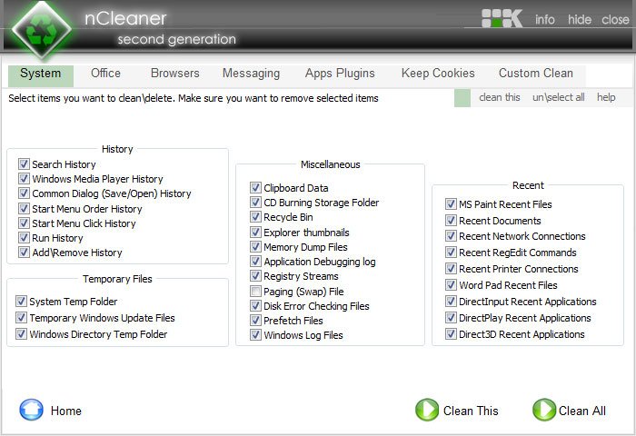636x436 pixels.
Task: Click the blue Home icon
Action: (31, 410)
